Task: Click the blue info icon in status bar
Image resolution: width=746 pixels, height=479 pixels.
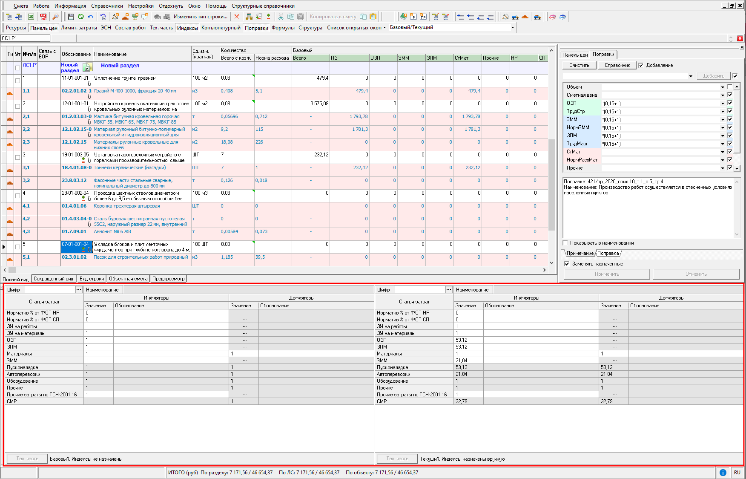Action: (723, 473)
